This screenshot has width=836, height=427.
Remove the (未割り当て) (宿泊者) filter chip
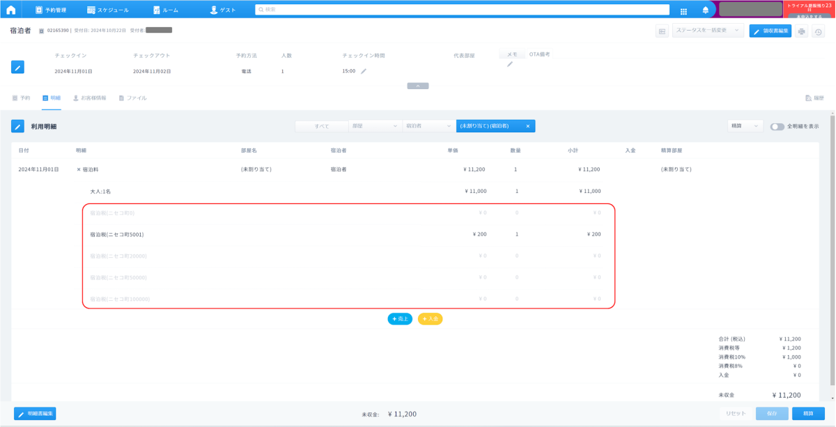(x=527, y=126)
